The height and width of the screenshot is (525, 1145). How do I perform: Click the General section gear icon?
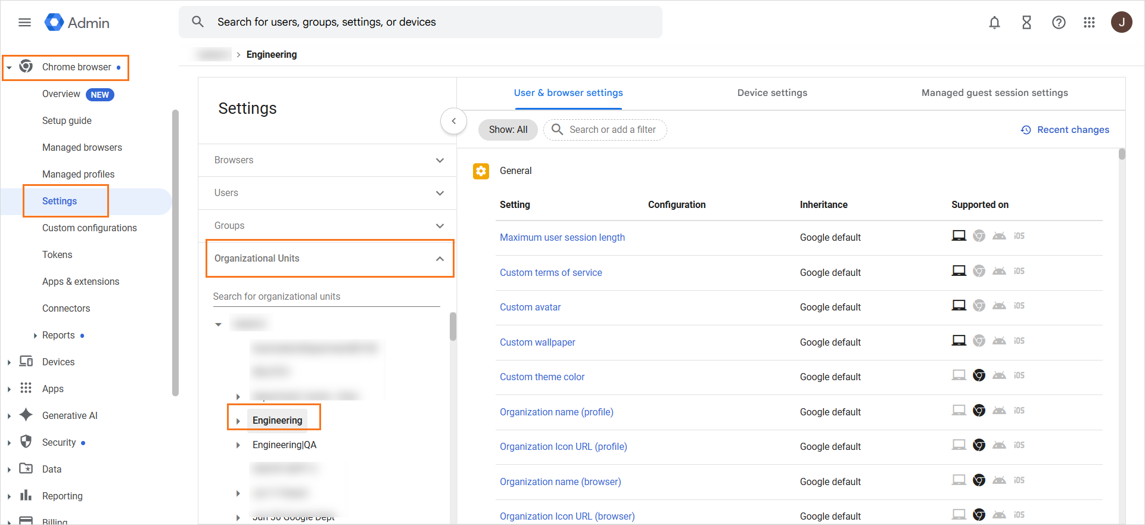click(x=481, y=171)
